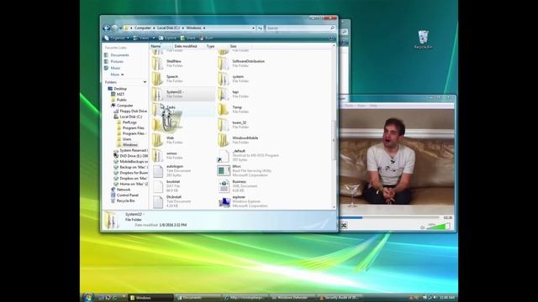The width and height of the screenshot is (538, 302).
Task: Select the Speech folder icon
Action: click(x=158, y=79)
